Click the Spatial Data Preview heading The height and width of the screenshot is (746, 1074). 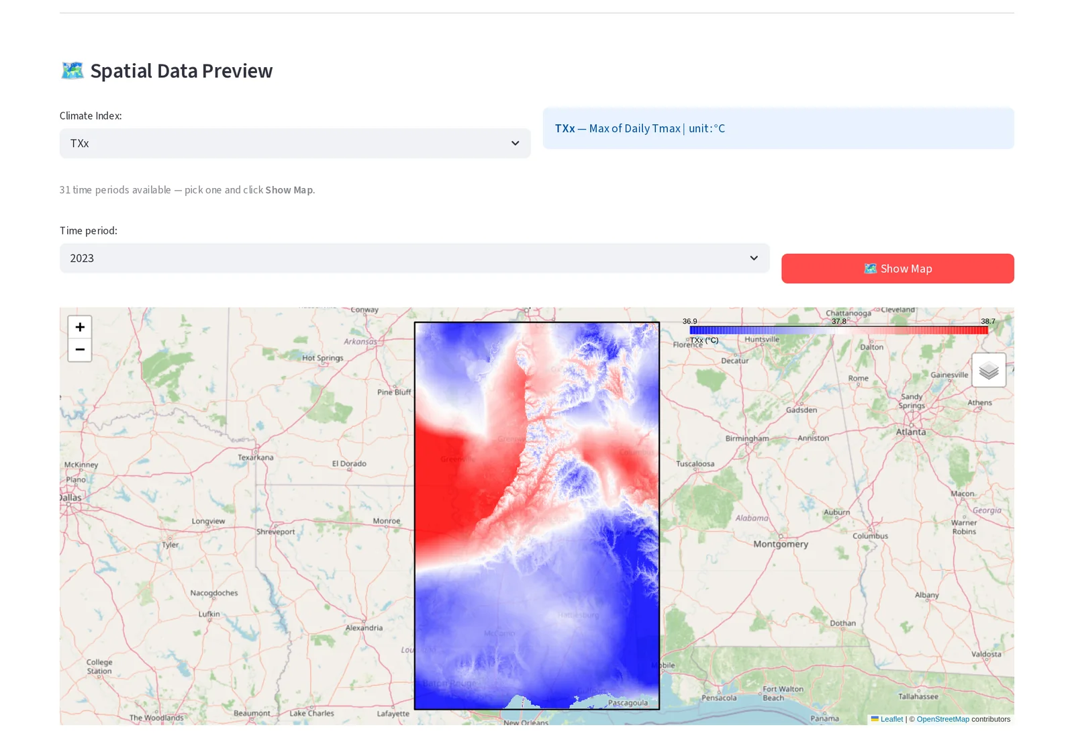click(181, 71)
